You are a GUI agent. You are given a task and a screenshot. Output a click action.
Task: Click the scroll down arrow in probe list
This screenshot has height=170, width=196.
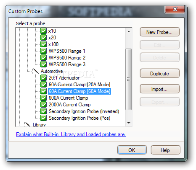click(129, 123)
